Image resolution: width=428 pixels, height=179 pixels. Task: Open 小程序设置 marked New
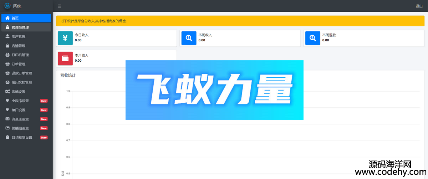click(x=20, y=101)
